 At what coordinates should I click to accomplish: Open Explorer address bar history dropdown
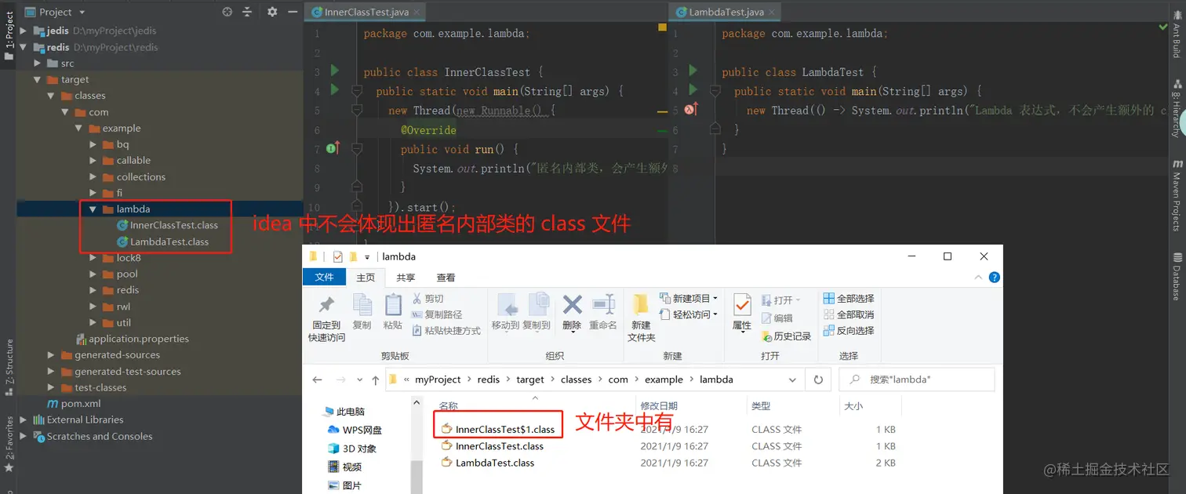792,380
